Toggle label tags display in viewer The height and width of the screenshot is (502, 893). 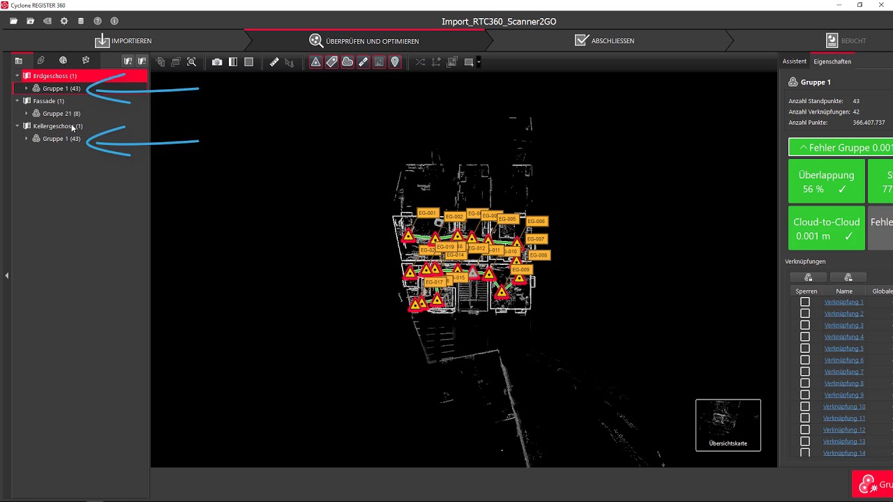[x=331, y=62]
